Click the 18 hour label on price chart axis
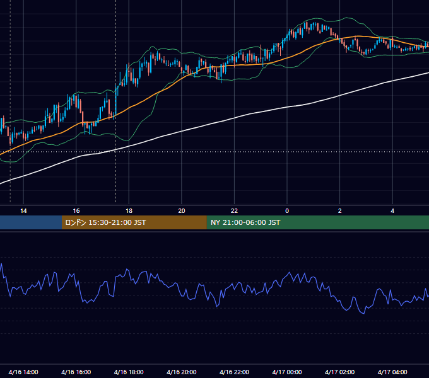Image resolution: width=429 pixels, height=378 pixels. tap(129, 211)
